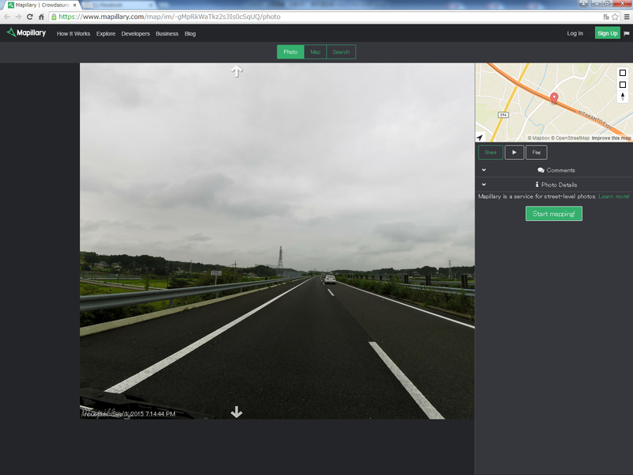Image resolution: width=633 pixels, height=475 pixels.
Task: Move to next photo with the up arrow
Action: [x=237, y=71]
